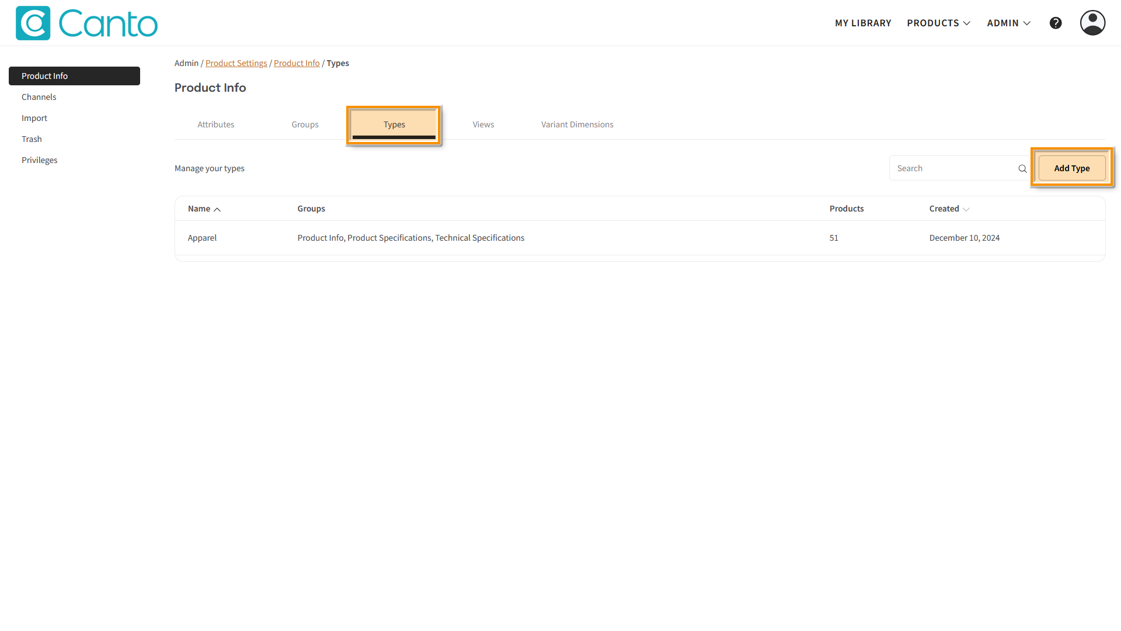Toggle the Created column sort chevron

[966, 209]
